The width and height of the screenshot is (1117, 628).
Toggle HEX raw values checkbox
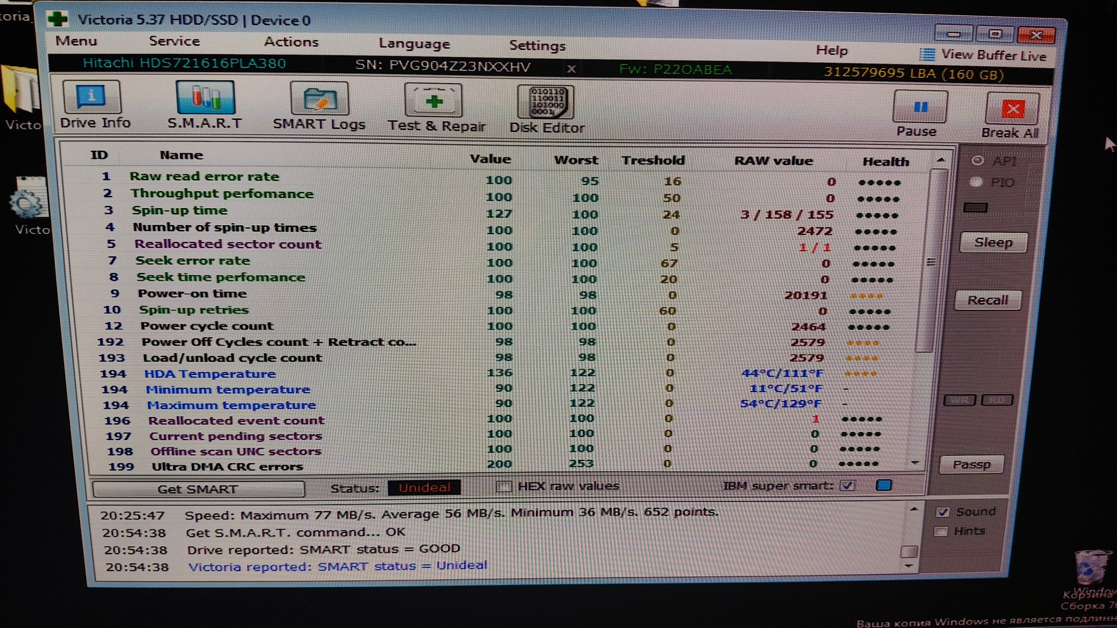pyautogui.click(x=504, y=487)
